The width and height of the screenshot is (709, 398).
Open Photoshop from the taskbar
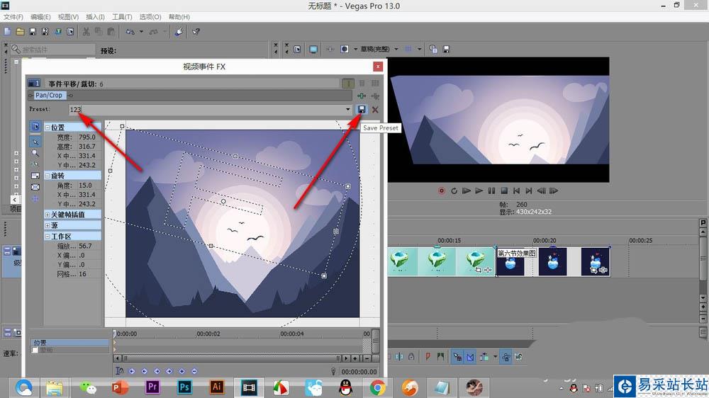click(x=184, y=387)
